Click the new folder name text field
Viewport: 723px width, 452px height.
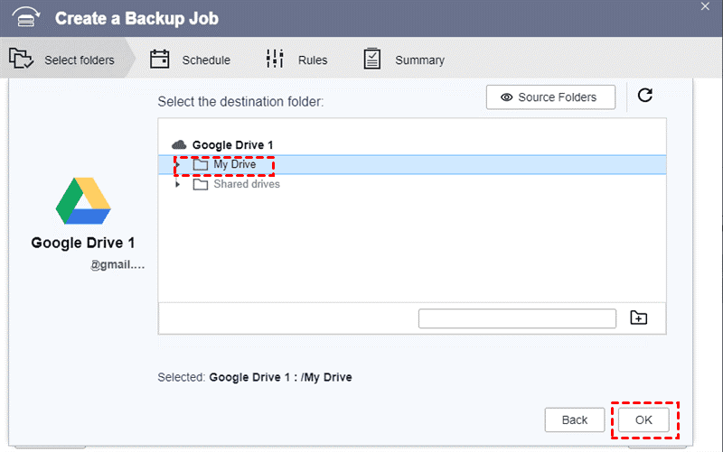coord(517,318)
